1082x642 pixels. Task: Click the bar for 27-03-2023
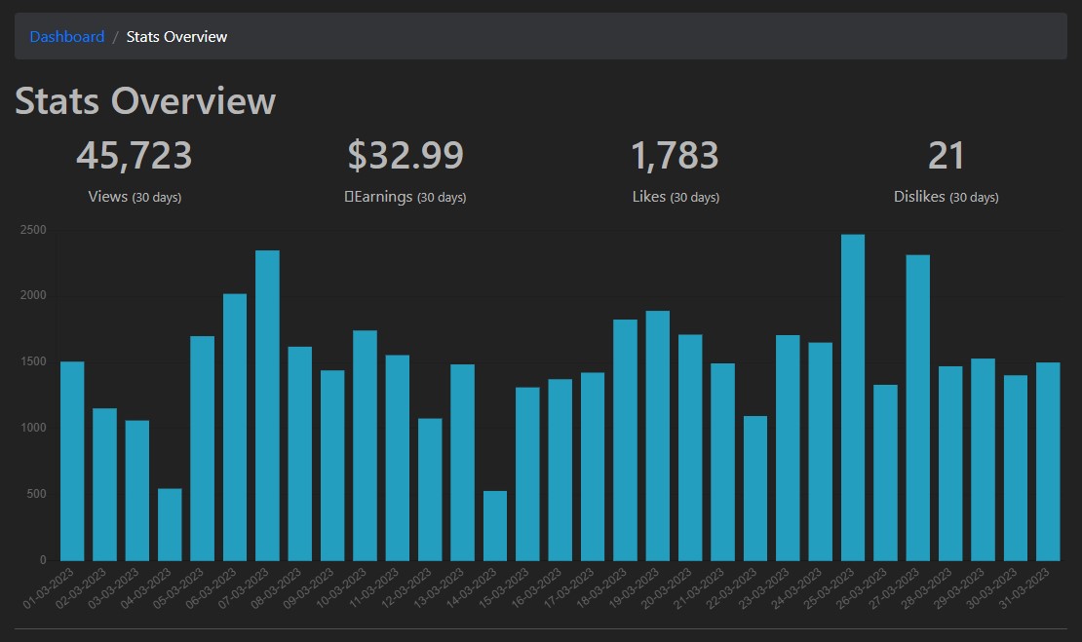point(918,407)
